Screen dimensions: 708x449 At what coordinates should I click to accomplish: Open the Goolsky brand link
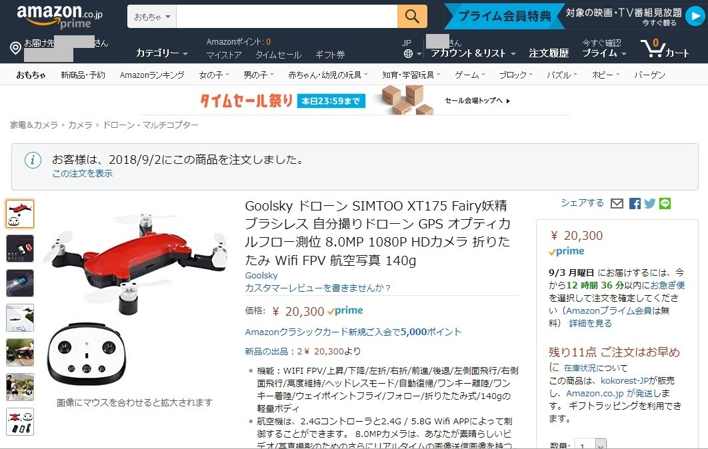tap(261, 275)
